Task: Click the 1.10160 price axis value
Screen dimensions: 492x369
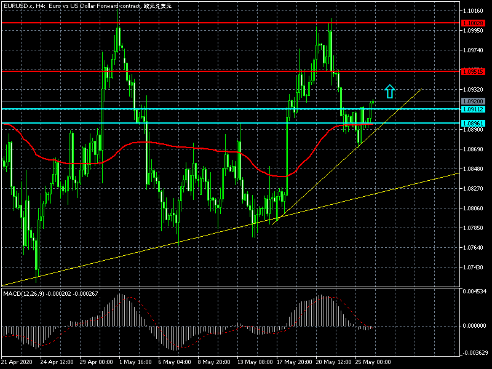Action: point(473,11)
